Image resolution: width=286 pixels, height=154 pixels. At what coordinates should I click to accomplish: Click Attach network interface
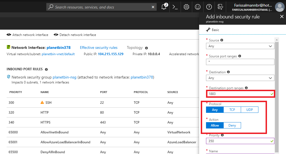tap(27, 35)
